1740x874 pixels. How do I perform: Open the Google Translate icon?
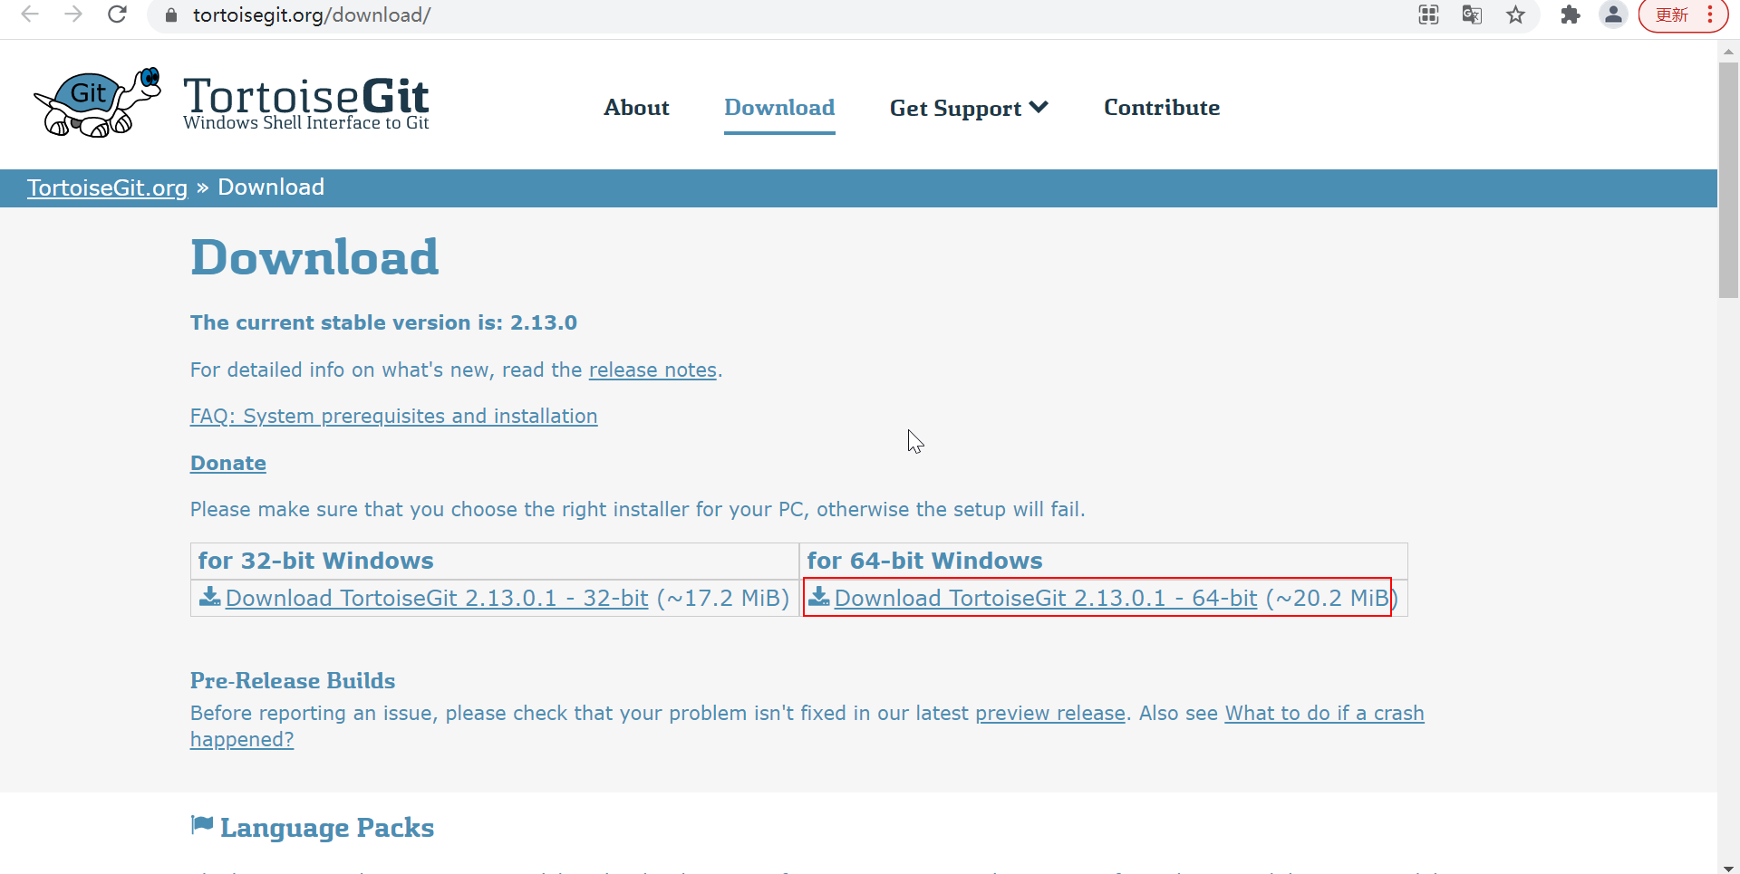click(1472, 14)
